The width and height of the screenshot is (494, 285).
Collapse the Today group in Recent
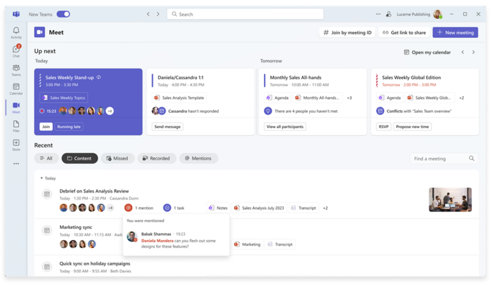(41, 178)
